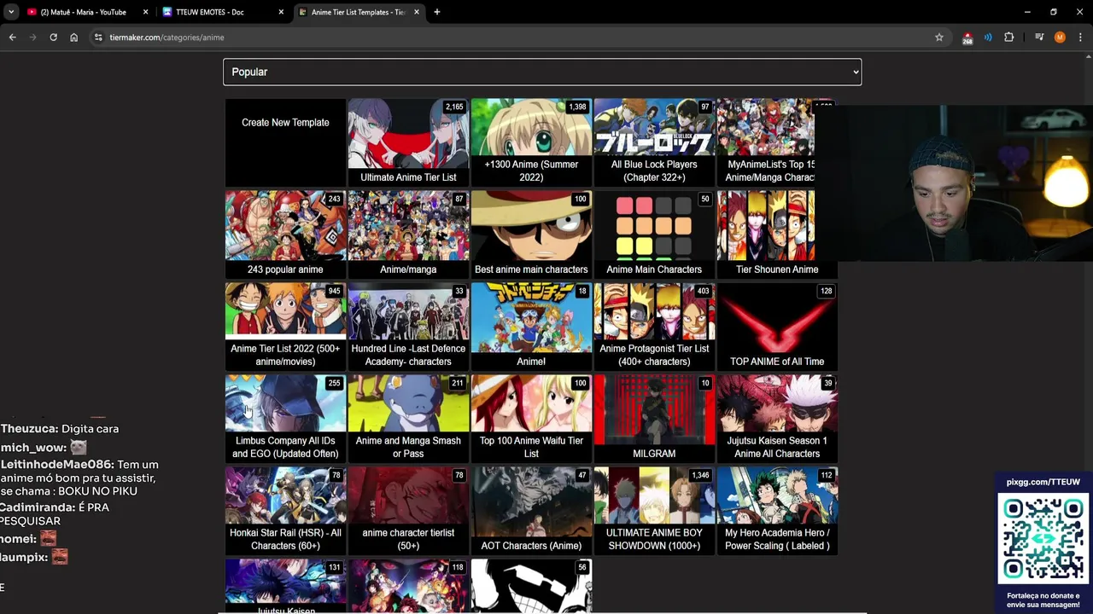The width and height of the screenshot is (1093, 614).
Task: Close the Anime Tier List Templates tab
Action: (417, 12)
